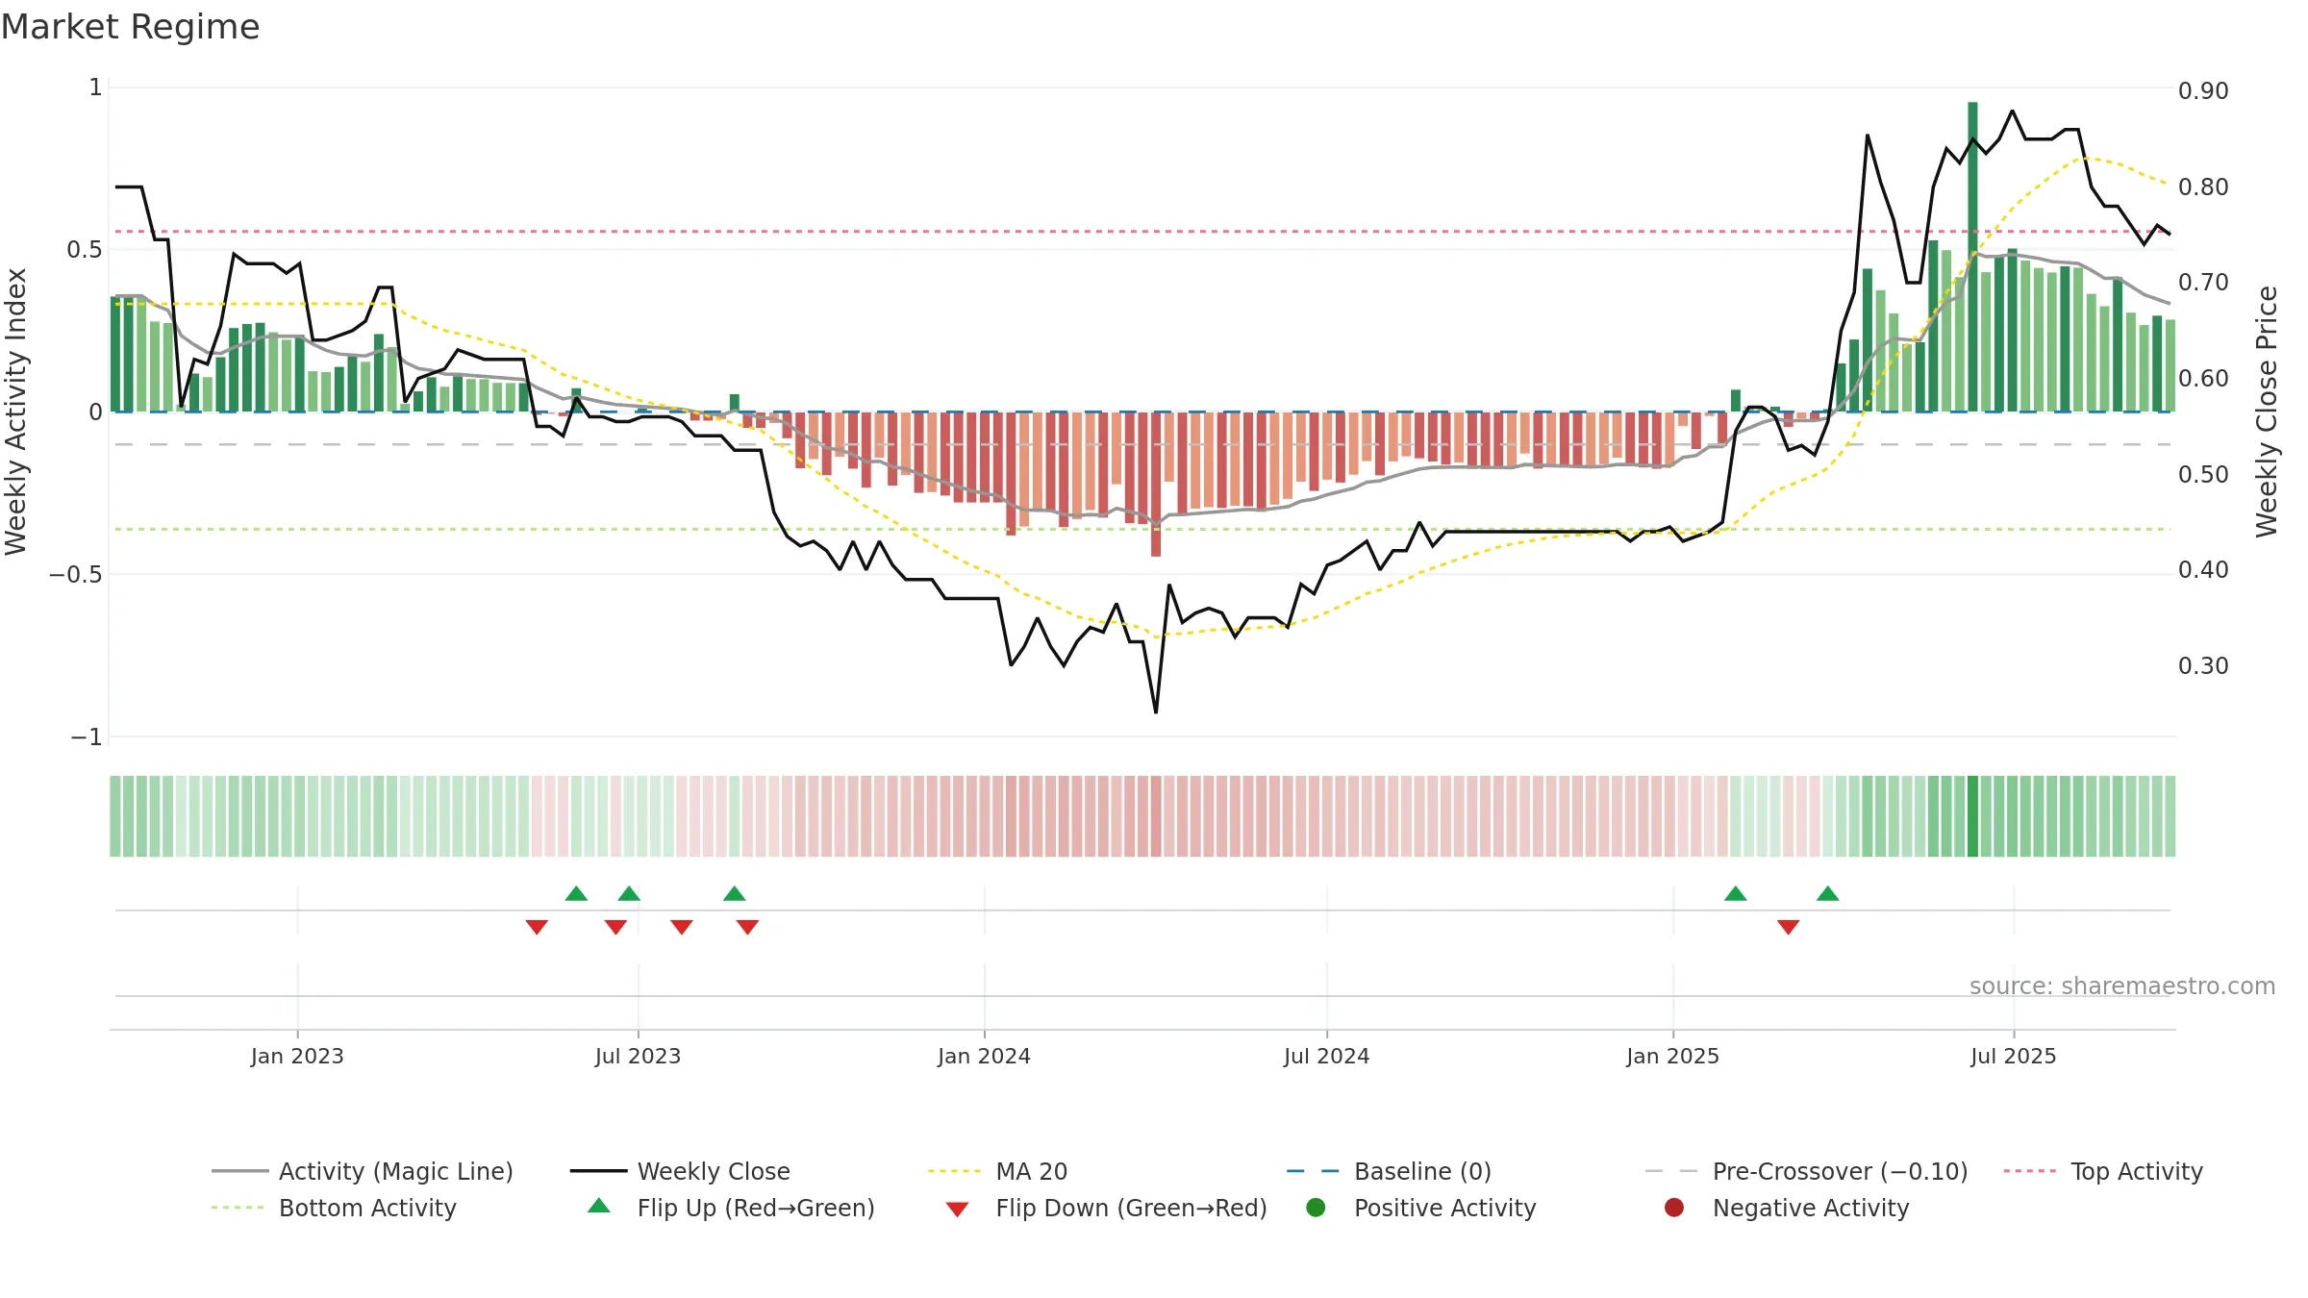2308x1298 pixels.
Task: Click the Jan 2023 axis label
Action: tap(297, 1056)
